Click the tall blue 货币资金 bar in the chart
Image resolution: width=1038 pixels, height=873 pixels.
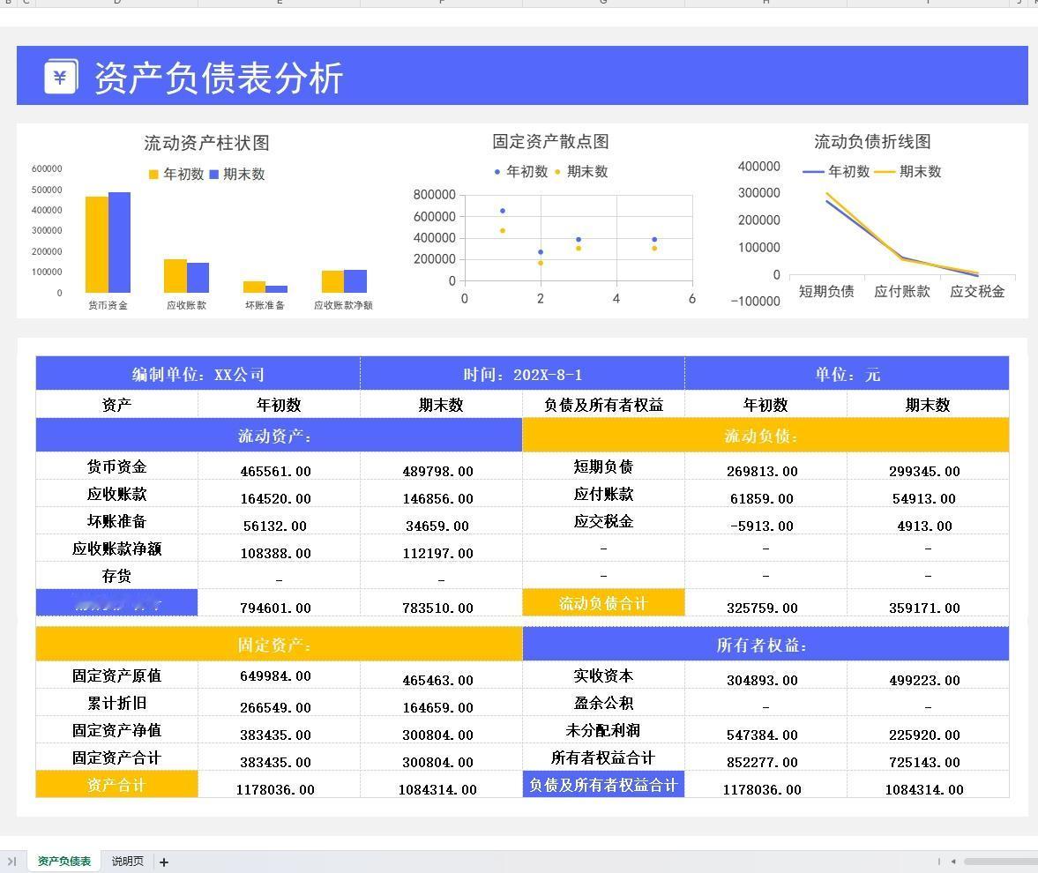[119, 242]
